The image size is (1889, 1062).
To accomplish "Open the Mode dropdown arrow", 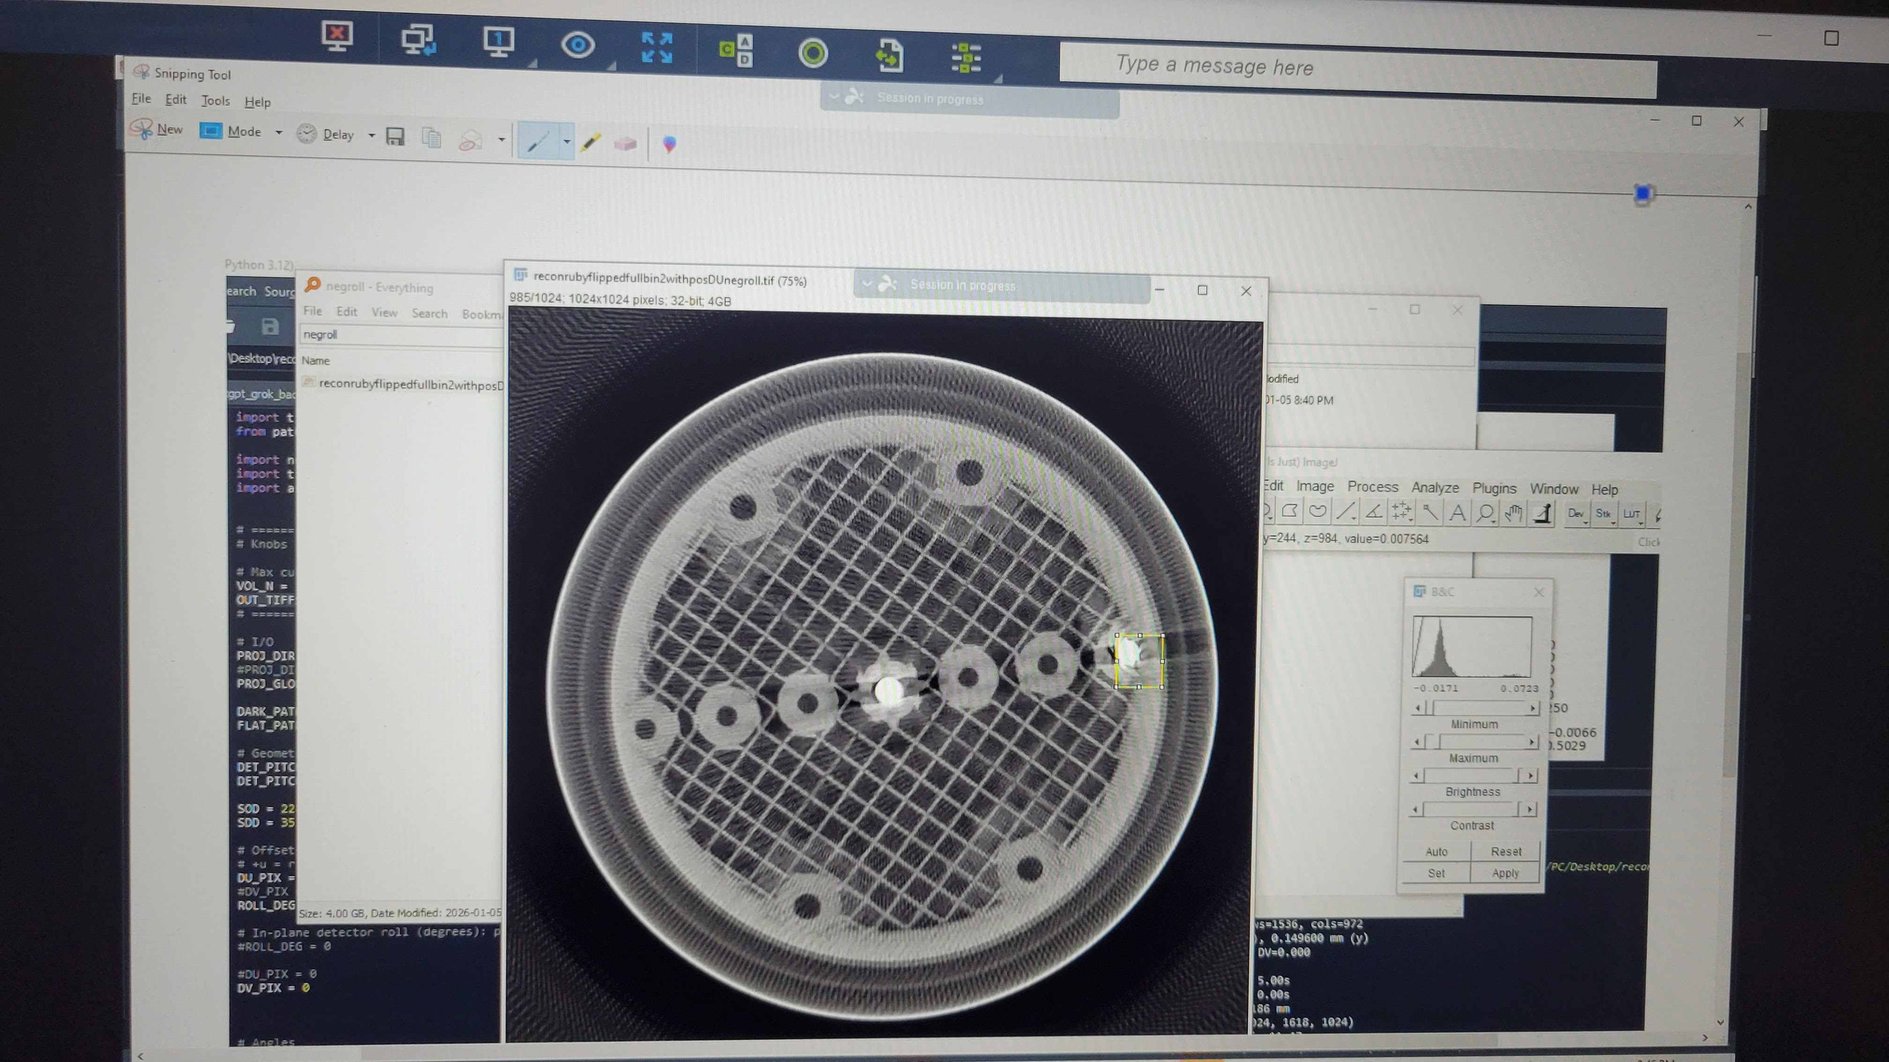I will click(279, 133).
